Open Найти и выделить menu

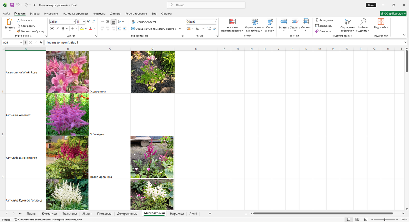tap(363, 25)
